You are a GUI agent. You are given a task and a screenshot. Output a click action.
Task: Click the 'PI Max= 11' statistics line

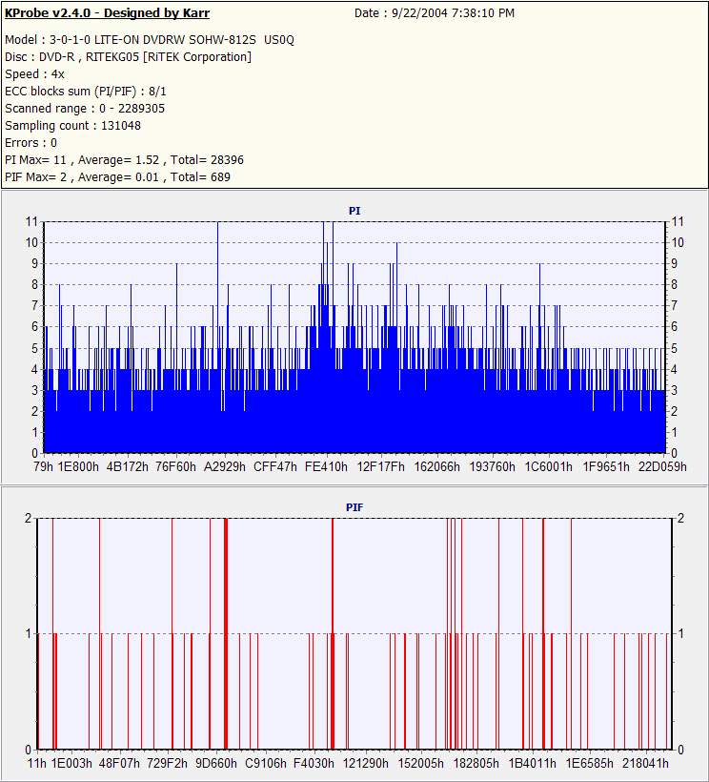(124, 160)
